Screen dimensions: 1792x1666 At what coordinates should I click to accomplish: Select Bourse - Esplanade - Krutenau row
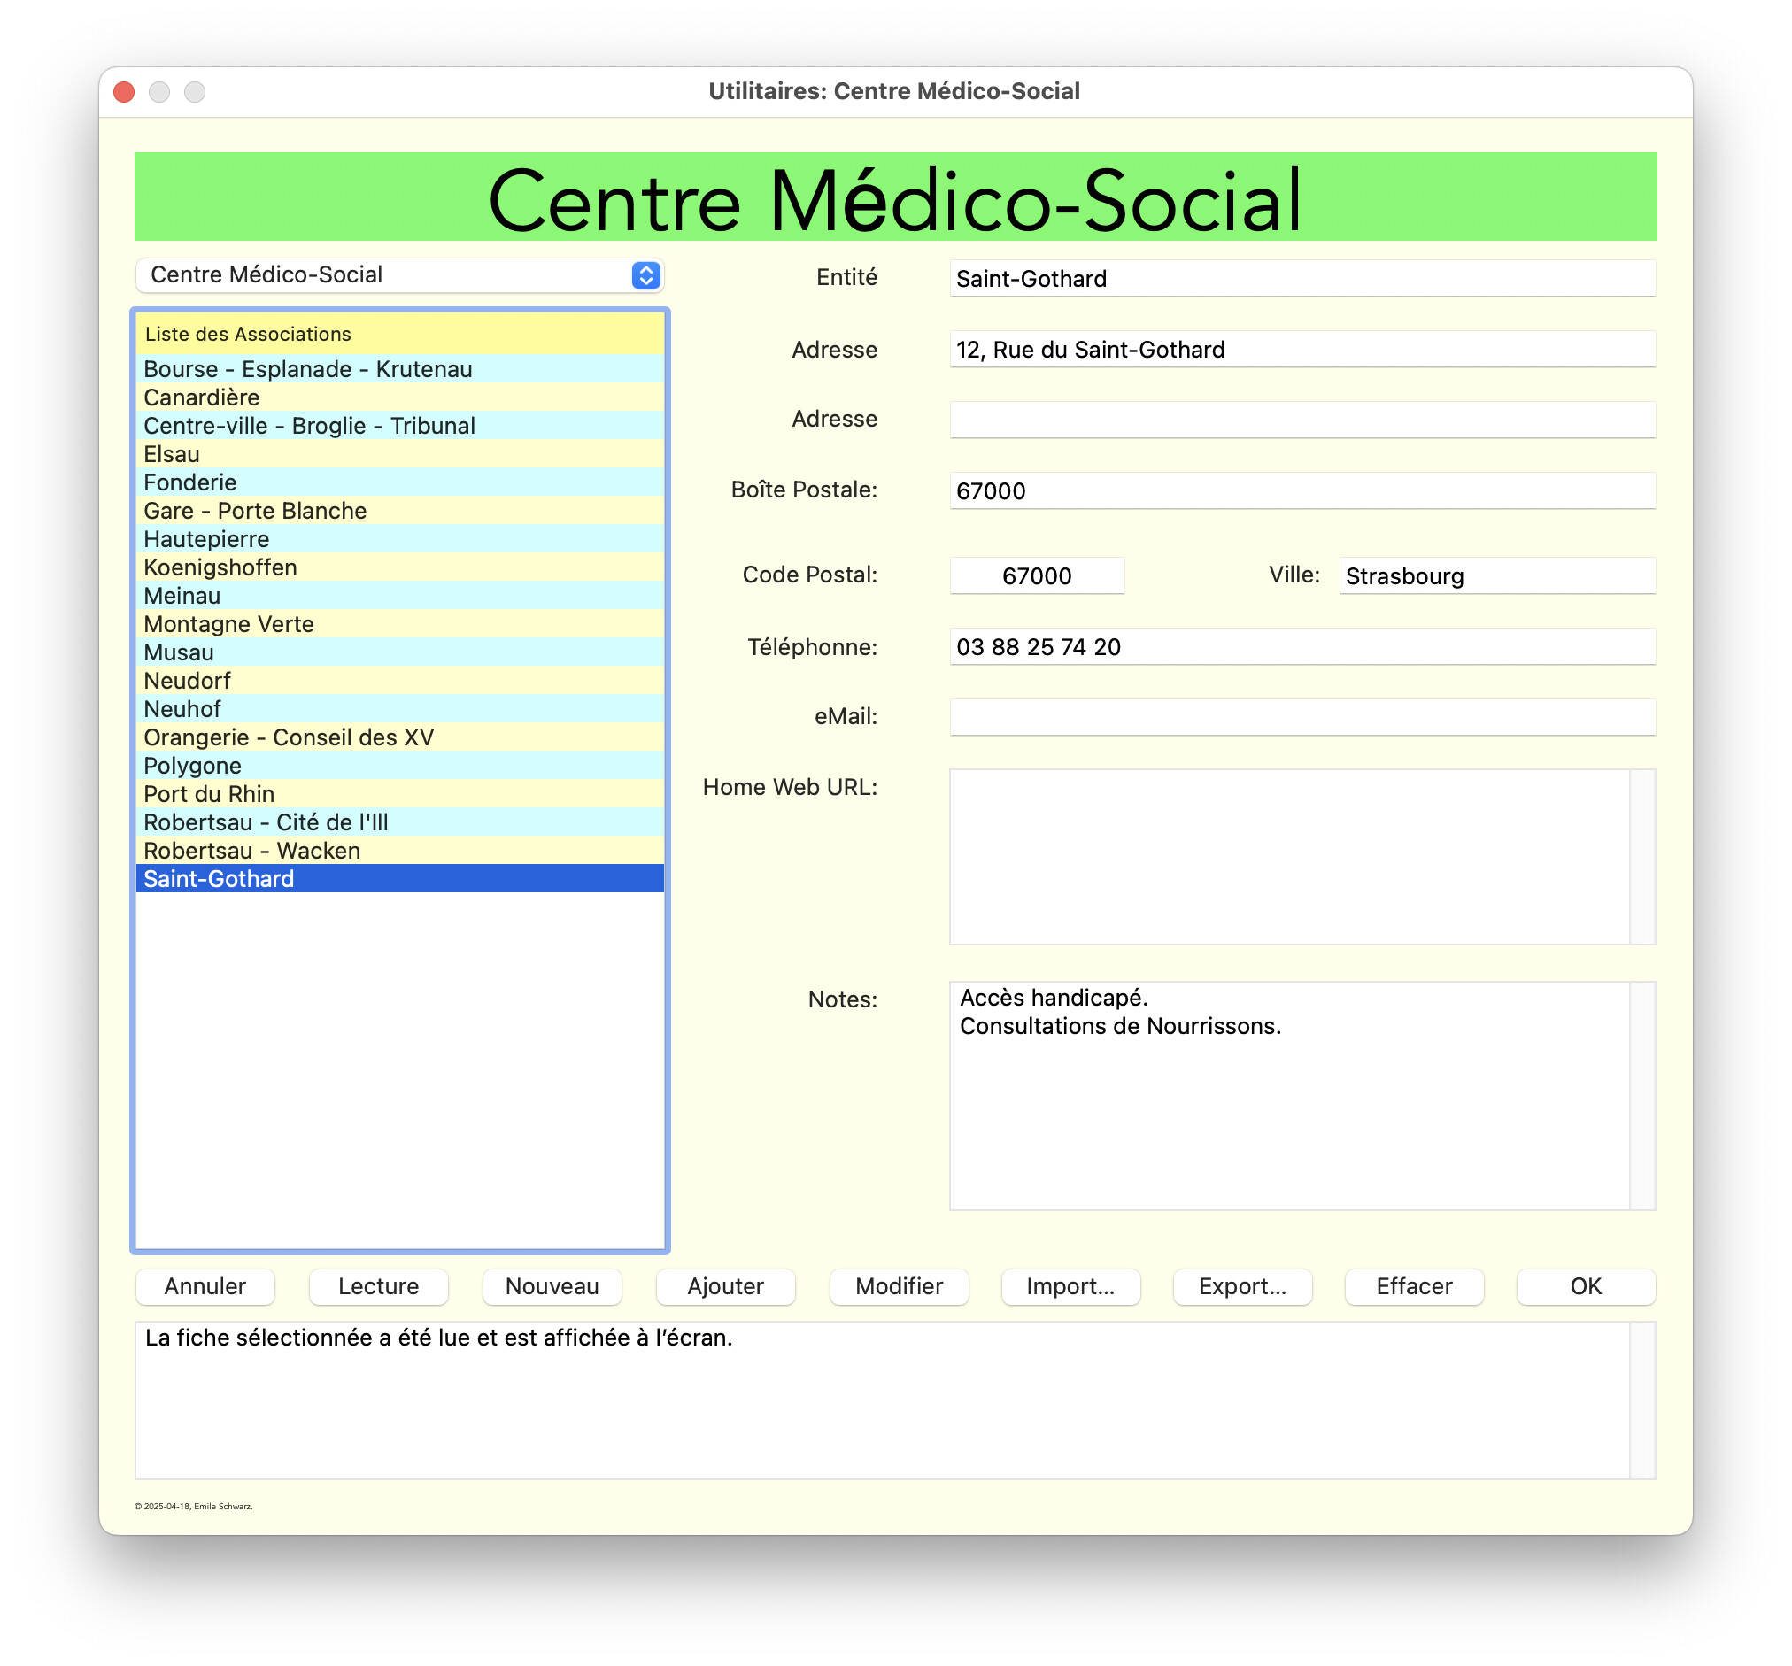(307, 368)
